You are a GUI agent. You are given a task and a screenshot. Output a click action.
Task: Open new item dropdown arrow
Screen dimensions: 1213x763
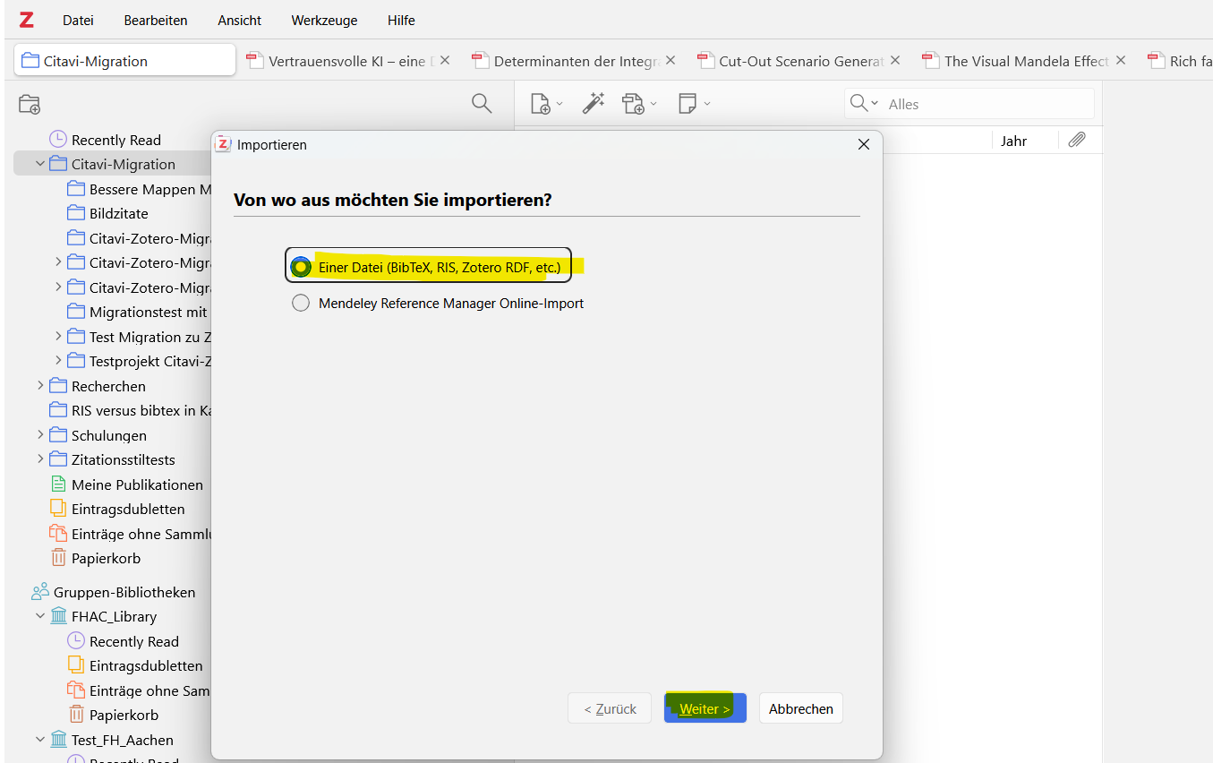(x=560, y=104)
